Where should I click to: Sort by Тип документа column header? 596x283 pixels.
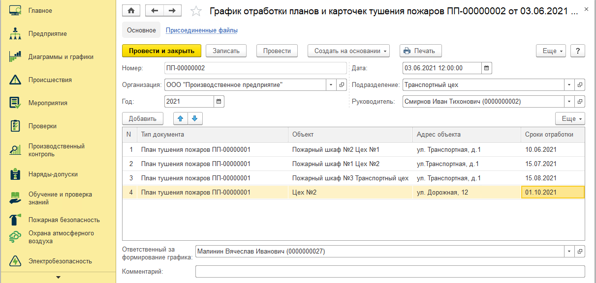coord(213,134)
